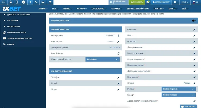Click the trophy results icon
Screen dimensions: 201x108
pyautogui.click(x=50, y=2)
